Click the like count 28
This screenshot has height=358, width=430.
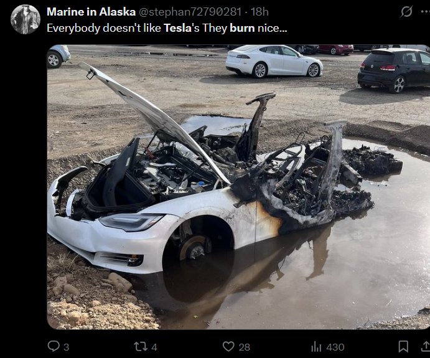245,347
